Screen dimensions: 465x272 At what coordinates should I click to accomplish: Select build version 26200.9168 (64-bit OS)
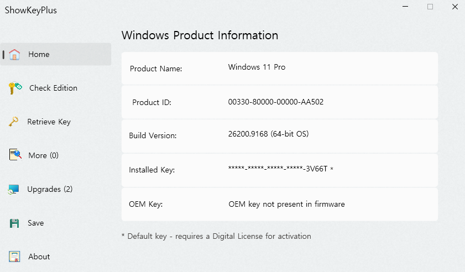tap(268, 134)
